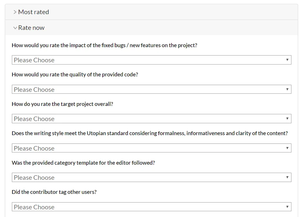
Task: Click the impact of fixed bugs question label
Action: pyautogui.click(x=105, y=45)
